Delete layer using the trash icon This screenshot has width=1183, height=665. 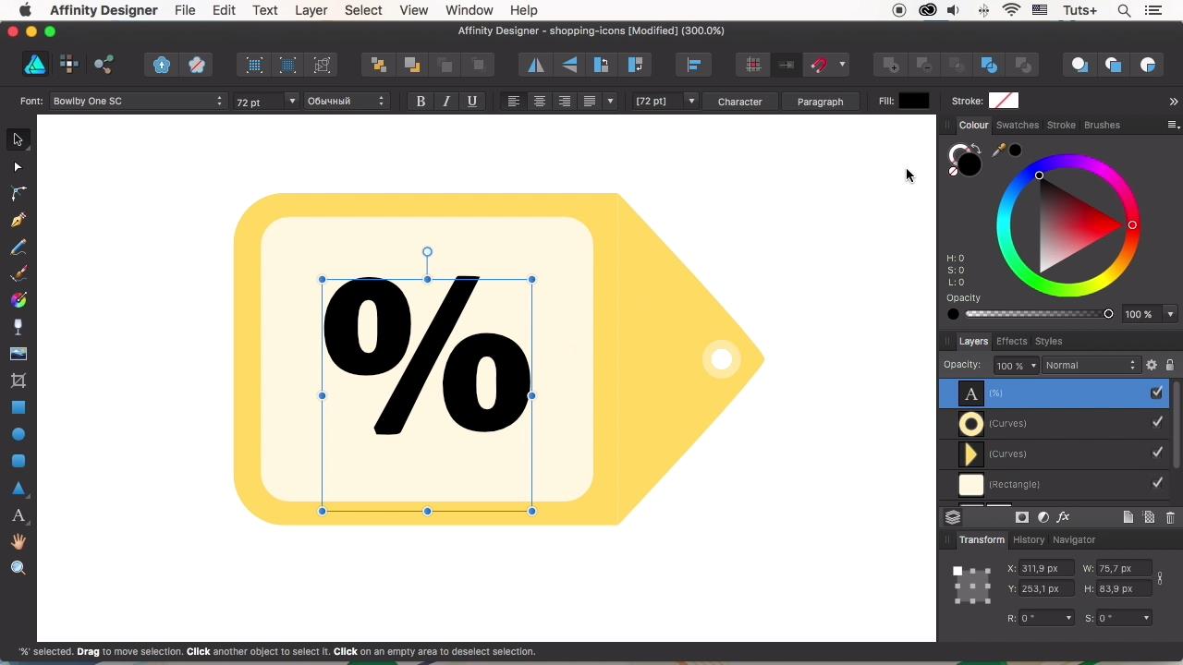point(1170,517)
